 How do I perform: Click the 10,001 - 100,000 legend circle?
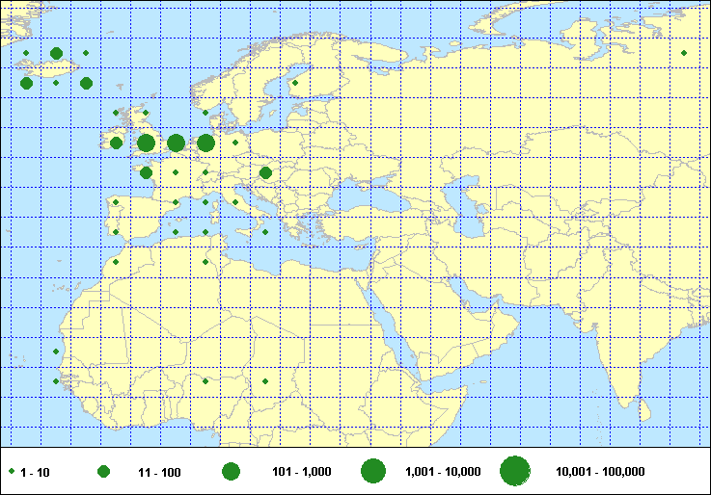(x=515, y=471)
